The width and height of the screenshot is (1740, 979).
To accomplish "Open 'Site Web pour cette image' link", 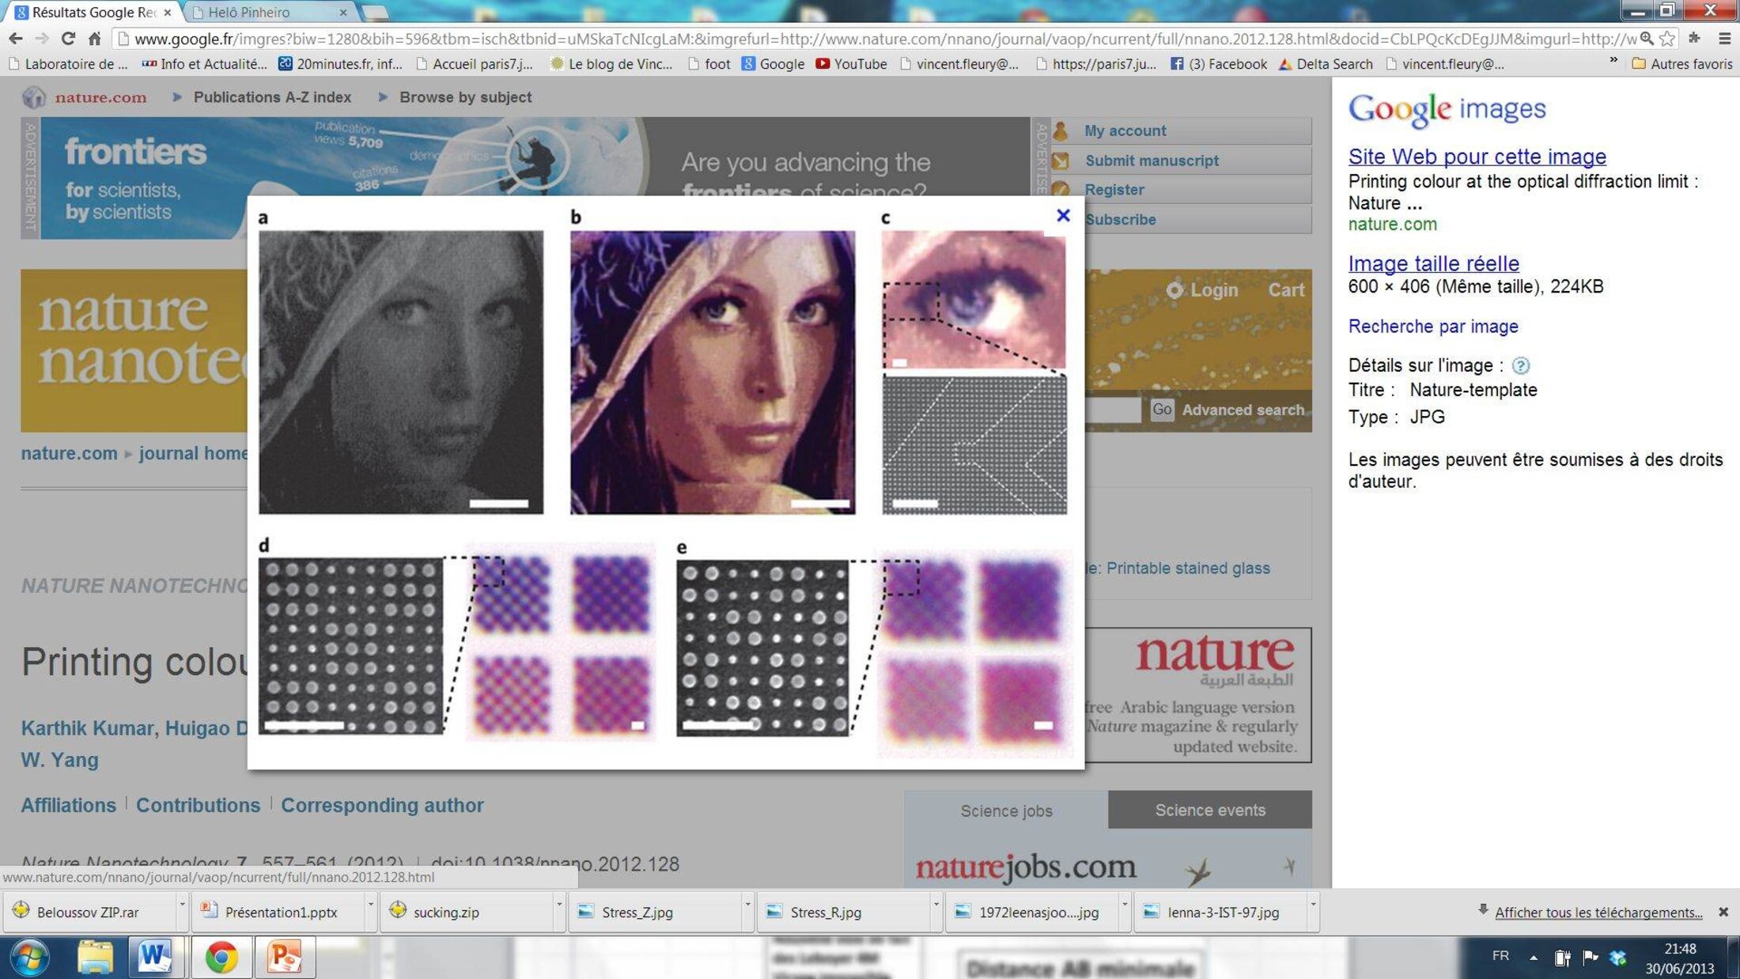I will (x=1477, y=156).
